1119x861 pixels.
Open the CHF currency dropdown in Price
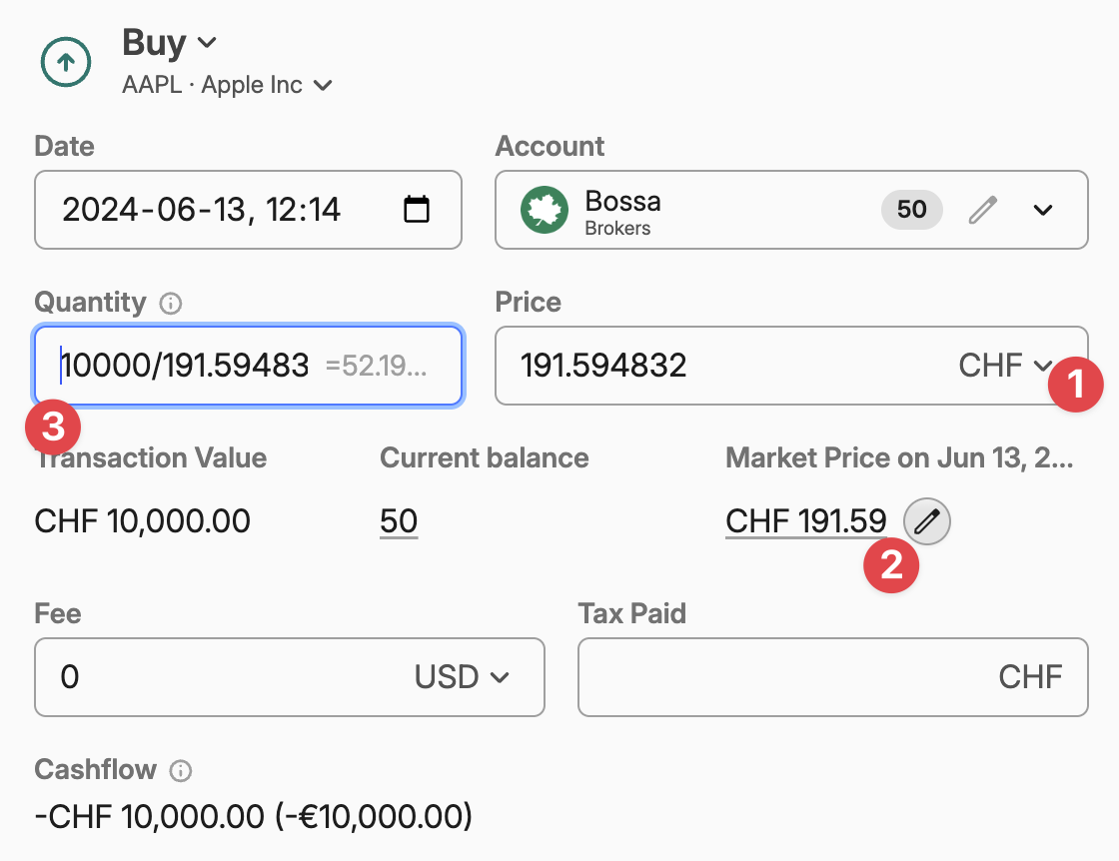tap(1005, 366)
